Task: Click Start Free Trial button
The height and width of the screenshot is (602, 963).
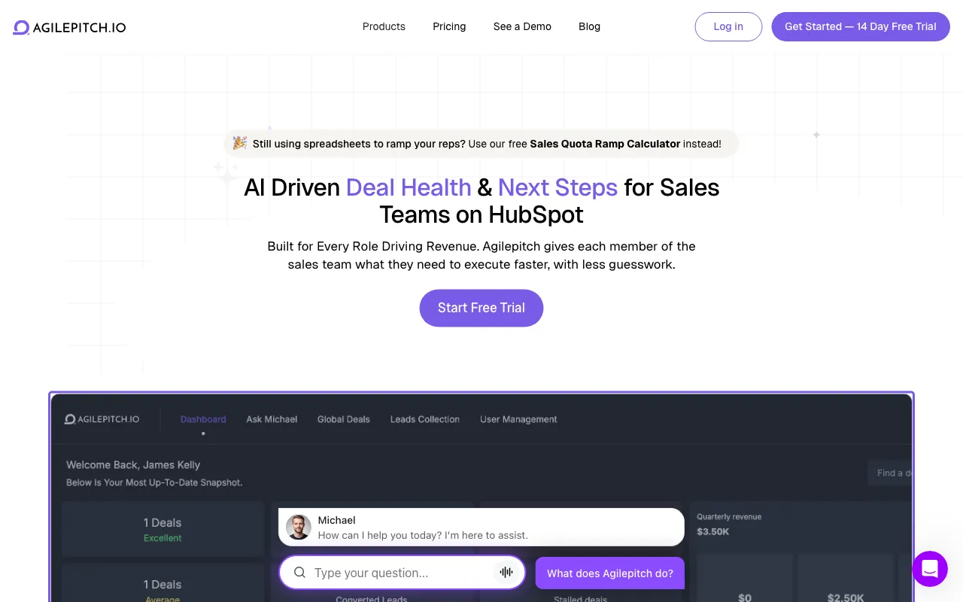Action: [x=481, y=308]
